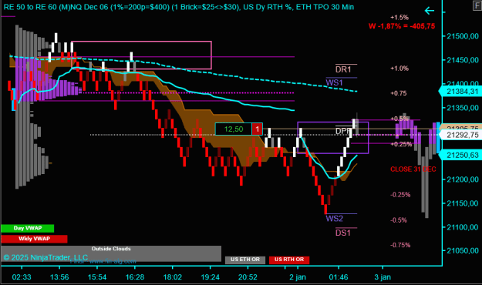Click the WS2 pivot label

(335, 219)
